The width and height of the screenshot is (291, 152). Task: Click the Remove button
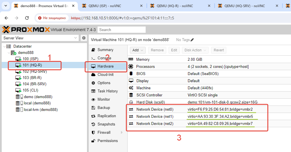157,50
